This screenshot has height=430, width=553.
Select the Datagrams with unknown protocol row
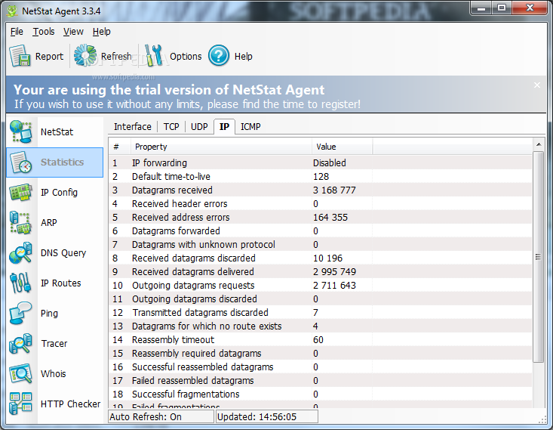pyautogui.click(x=320, y=244)
